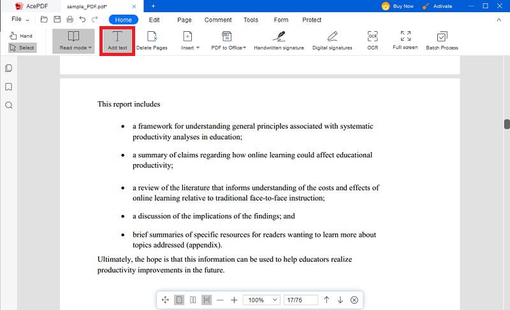Image resolution: width=510 pixels, height=310 pixels.
Task: Save the document with floppy icon
Action: [x=57, y=20]
